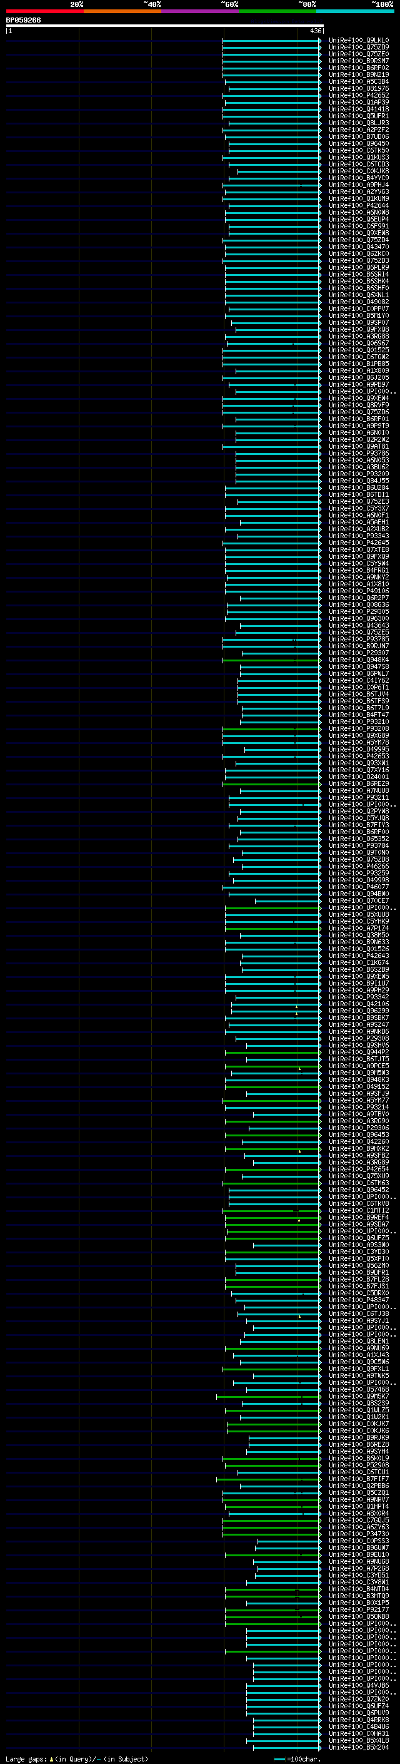Select the UniRef100_Q96450 label

pos(359,144)
